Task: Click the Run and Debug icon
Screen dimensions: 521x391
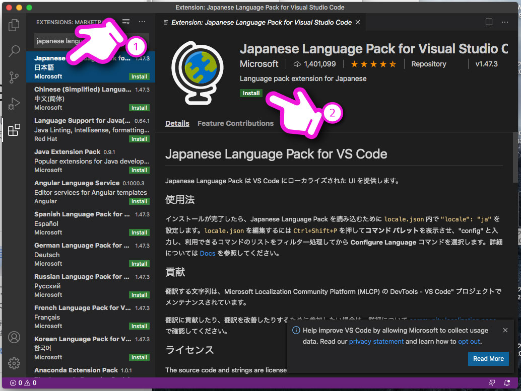Action: pos(14,103)
